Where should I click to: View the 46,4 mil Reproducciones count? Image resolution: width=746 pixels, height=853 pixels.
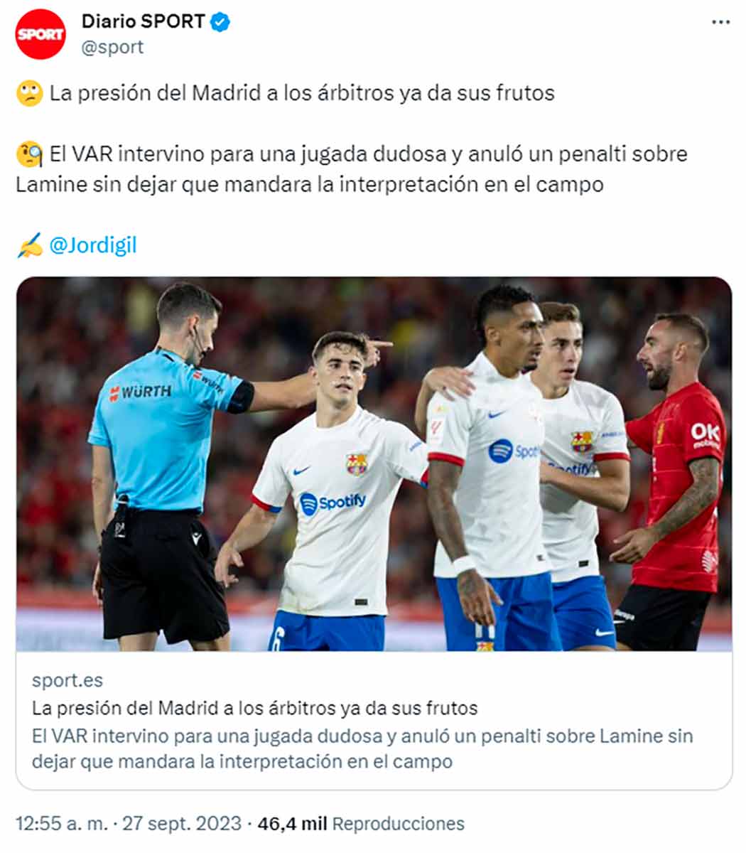(361, 824)
